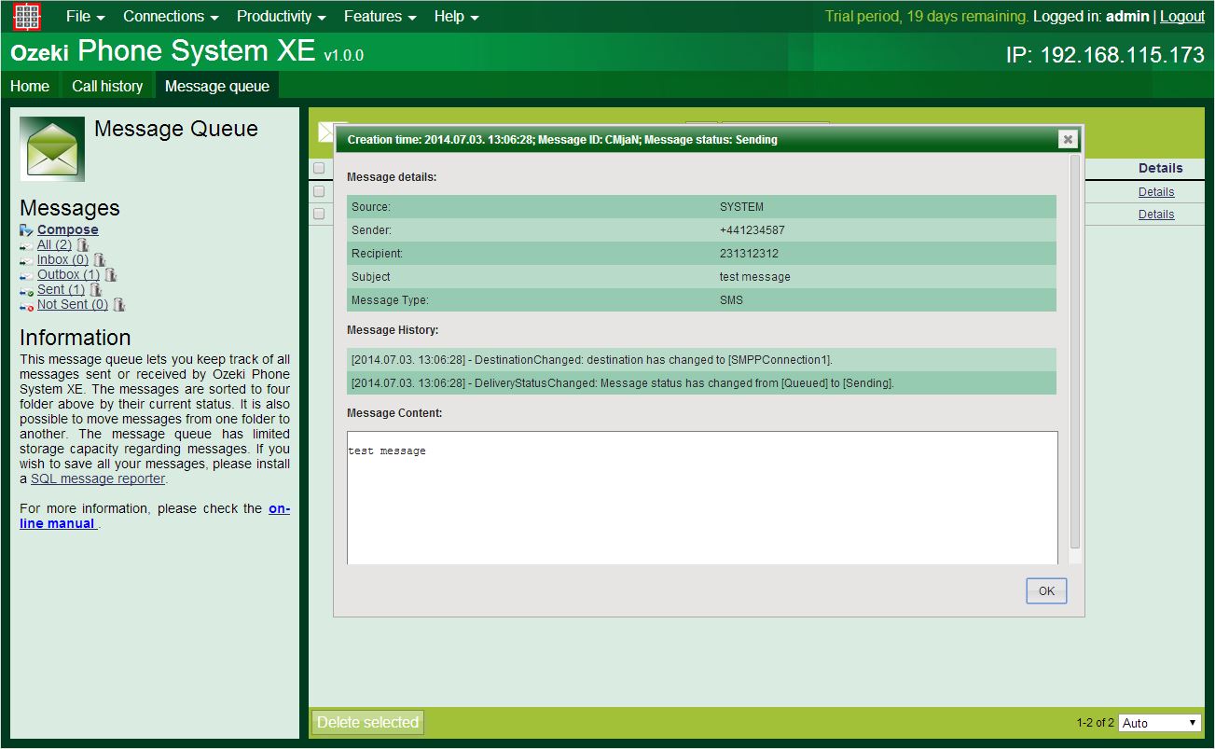Click the trash icon beside Not Sent (0)
The width and height of the screenshot is (1215, 749).
pos(119,305)
